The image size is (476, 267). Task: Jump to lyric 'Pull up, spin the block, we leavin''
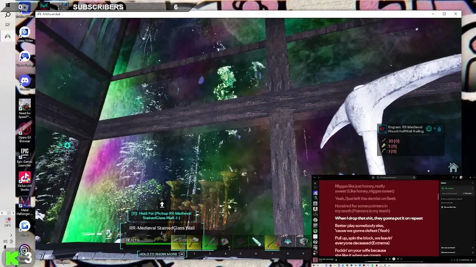pos(363,238)
